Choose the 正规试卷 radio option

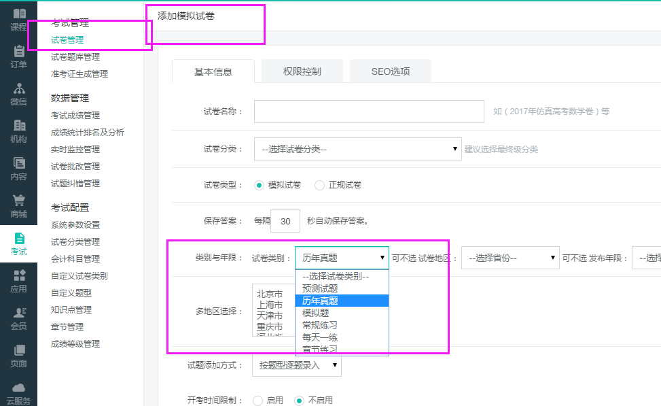tap(319, 185)
